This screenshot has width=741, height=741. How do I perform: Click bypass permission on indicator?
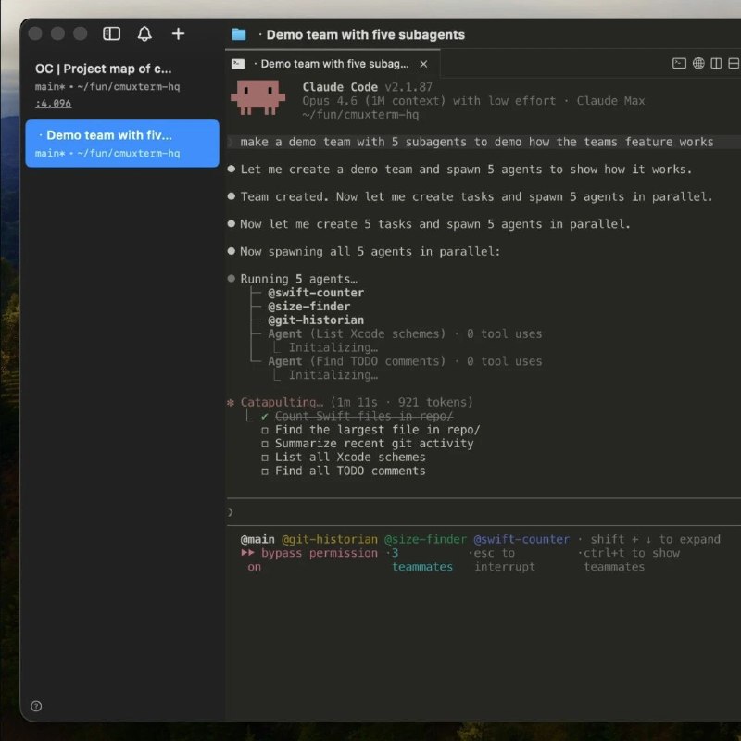pyautogui.click(x=309, y=559)
